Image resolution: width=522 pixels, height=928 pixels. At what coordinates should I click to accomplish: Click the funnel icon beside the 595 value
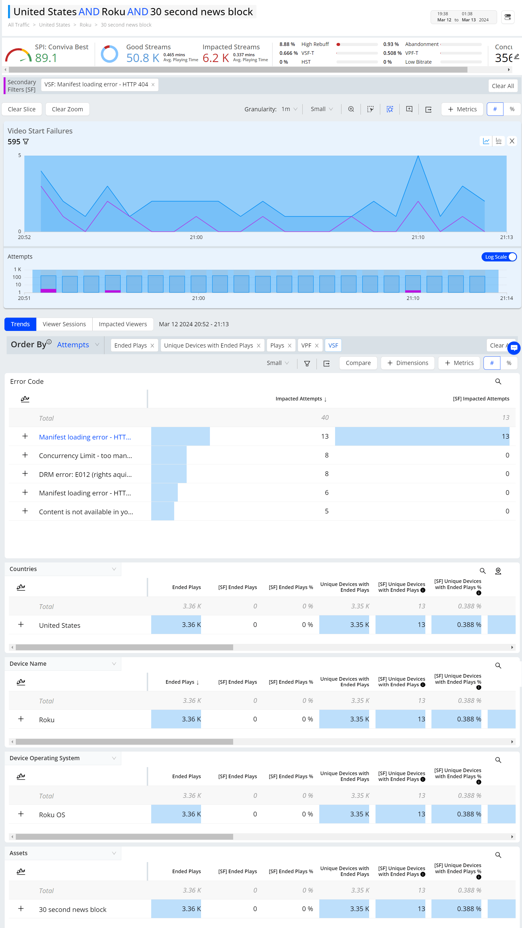click(x=25, y=142)
